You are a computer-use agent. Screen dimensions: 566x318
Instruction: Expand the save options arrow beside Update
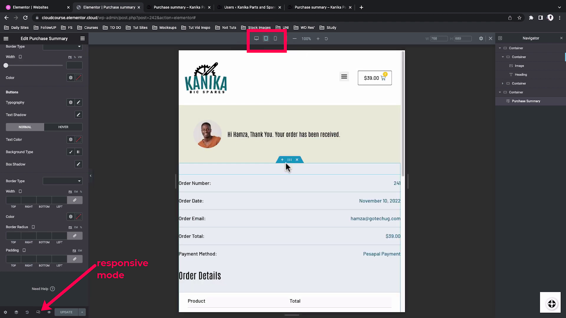[x=82, y=312]
